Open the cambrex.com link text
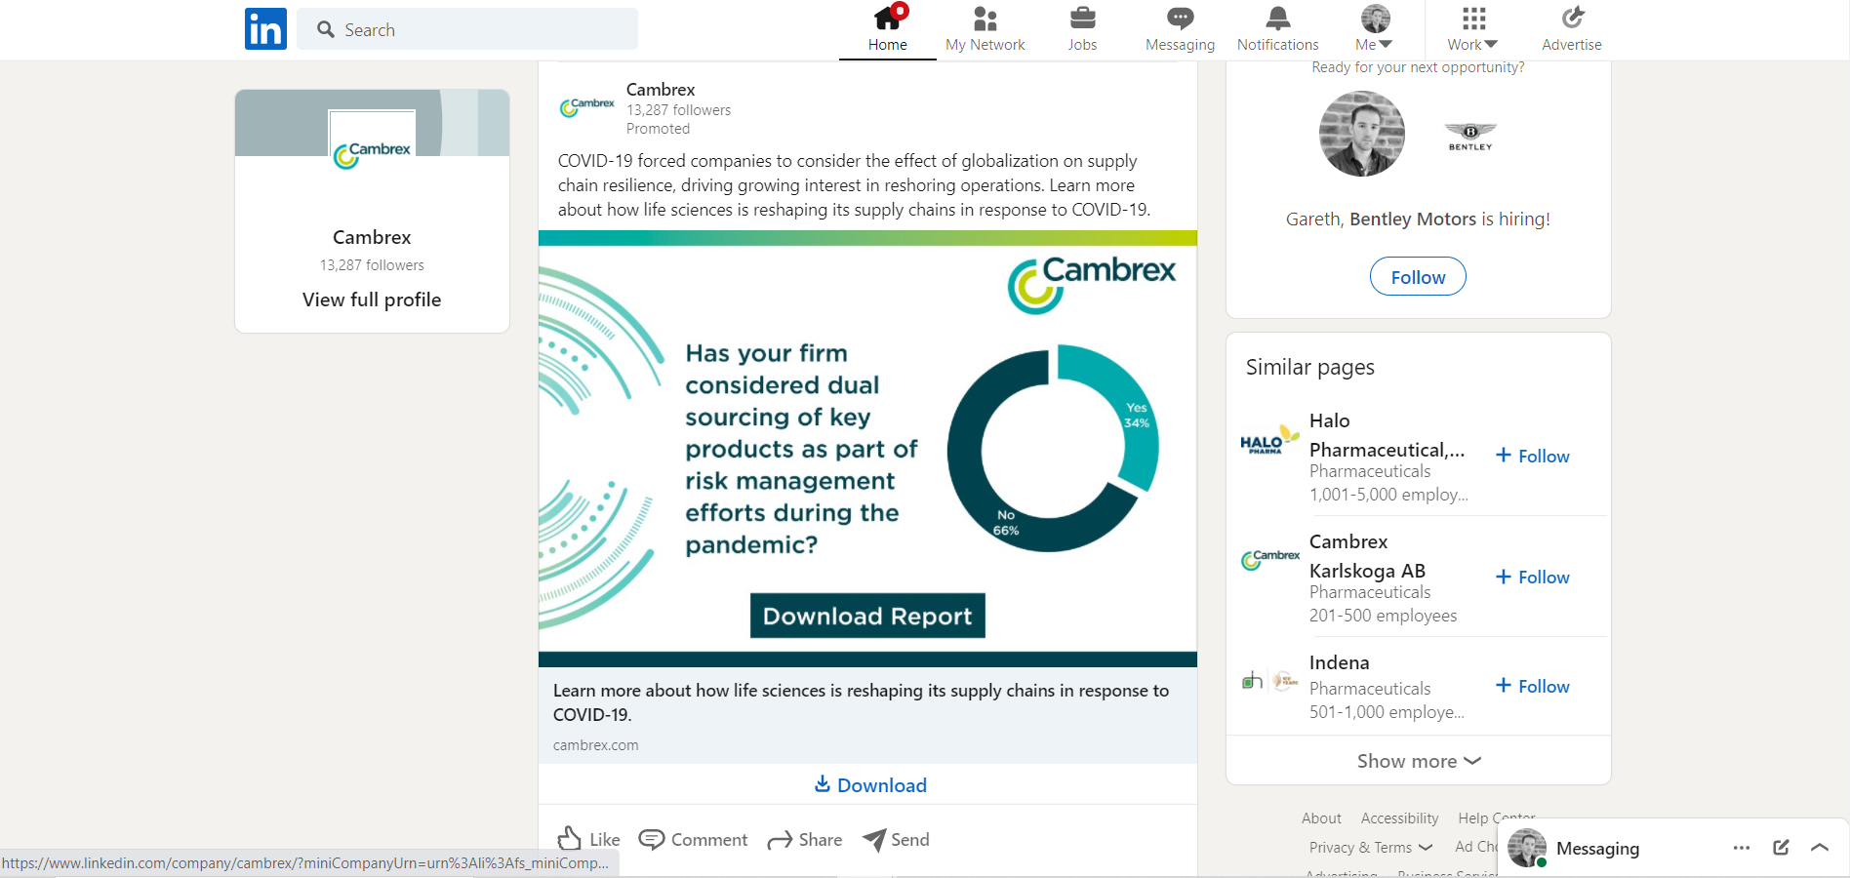1850x878 pixels. [596, 745]
